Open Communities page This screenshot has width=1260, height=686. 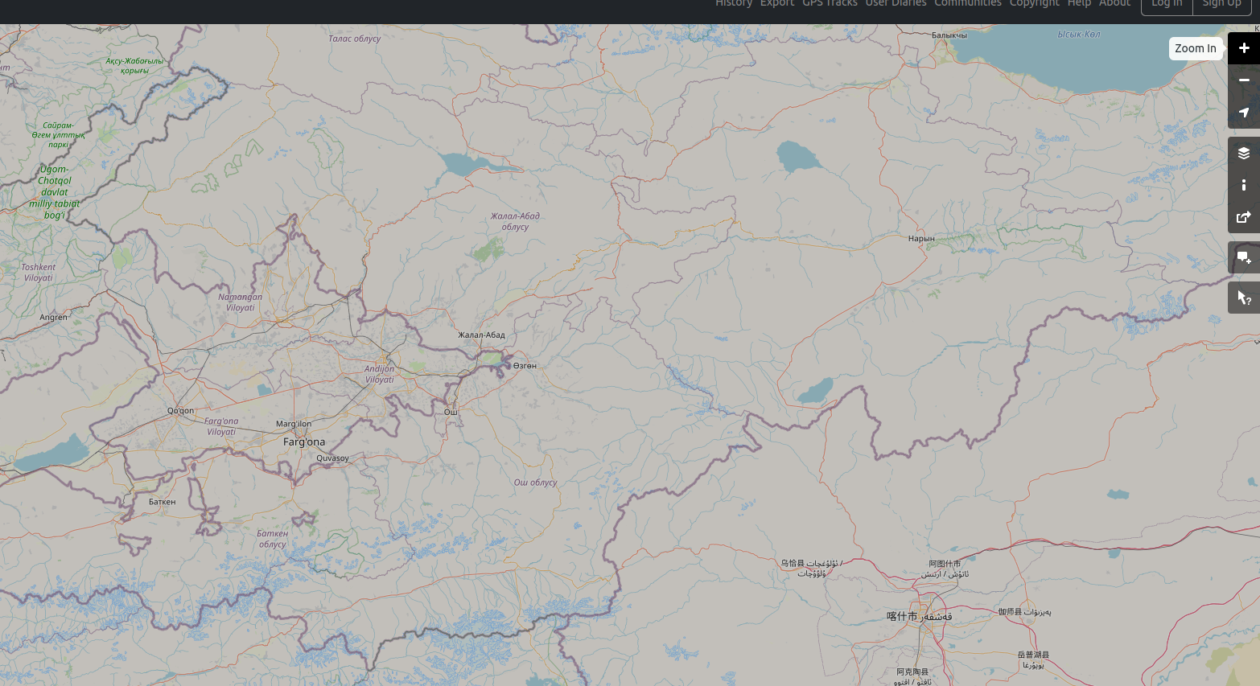[967, 4]
